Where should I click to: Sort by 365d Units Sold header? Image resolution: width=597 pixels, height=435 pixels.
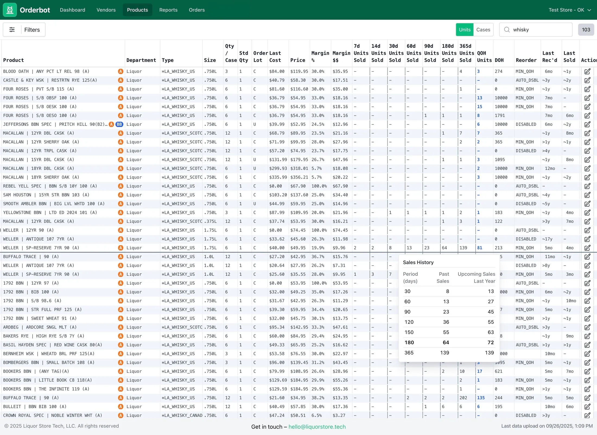[467, 53]
